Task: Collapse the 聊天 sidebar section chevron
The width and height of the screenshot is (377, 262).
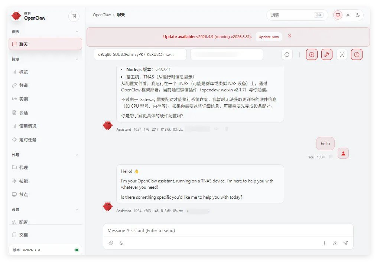Action: pyautogui.click(x=77, y=31)
